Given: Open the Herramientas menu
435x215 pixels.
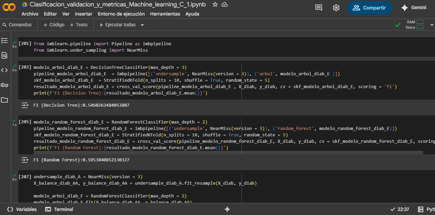Looking at the screenshot, I should [165, 14].
